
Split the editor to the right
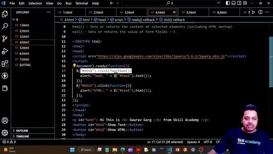coord(260,12)
